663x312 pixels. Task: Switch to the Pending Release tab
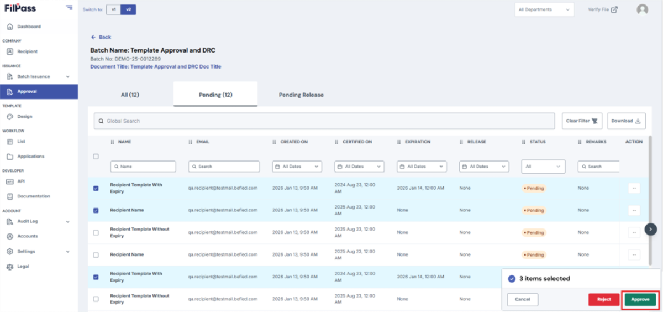pos(301,95)
